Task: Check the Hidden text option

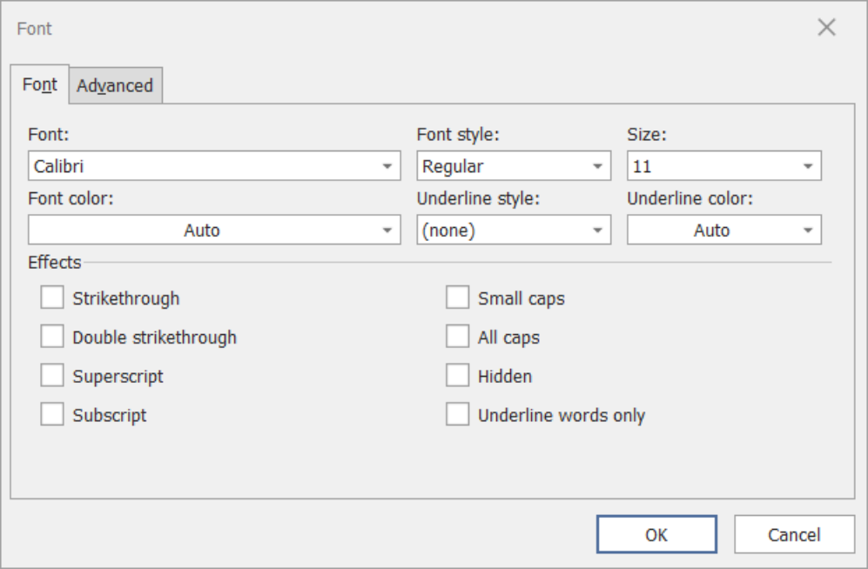Action: click(x=458, y=376)
